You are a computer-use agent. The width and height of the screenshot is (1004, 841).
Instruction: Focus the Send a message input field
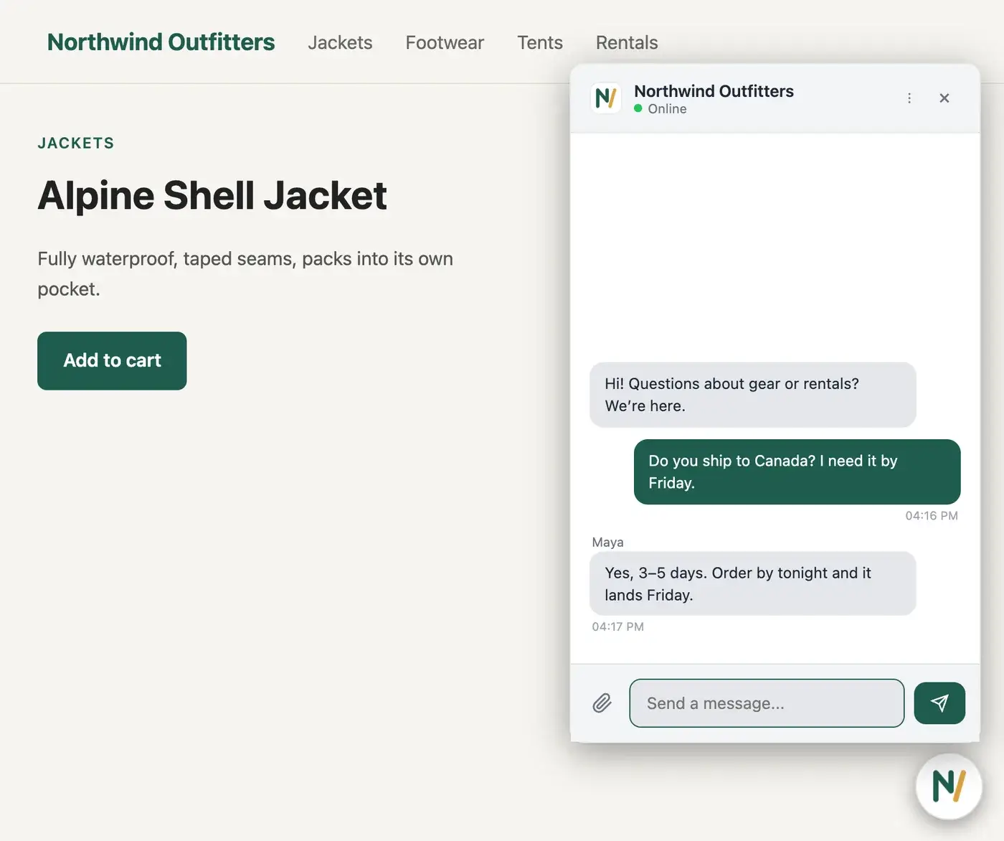coord(767,703)
